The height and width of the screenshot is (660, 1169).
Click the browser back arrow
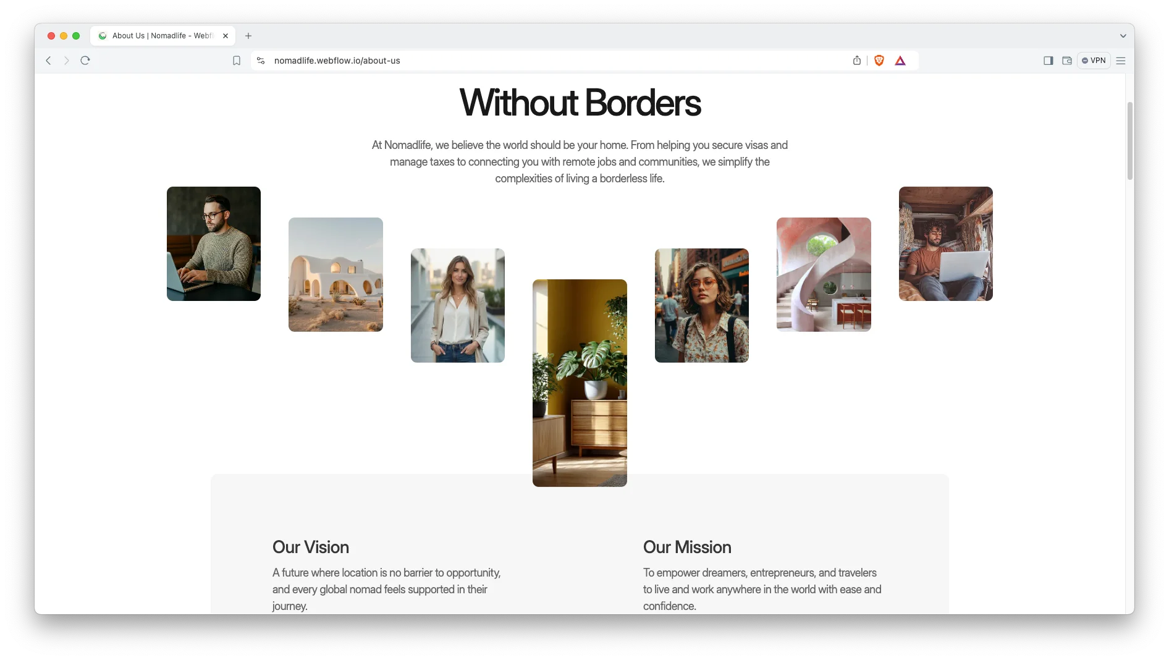tap(48, 61)
